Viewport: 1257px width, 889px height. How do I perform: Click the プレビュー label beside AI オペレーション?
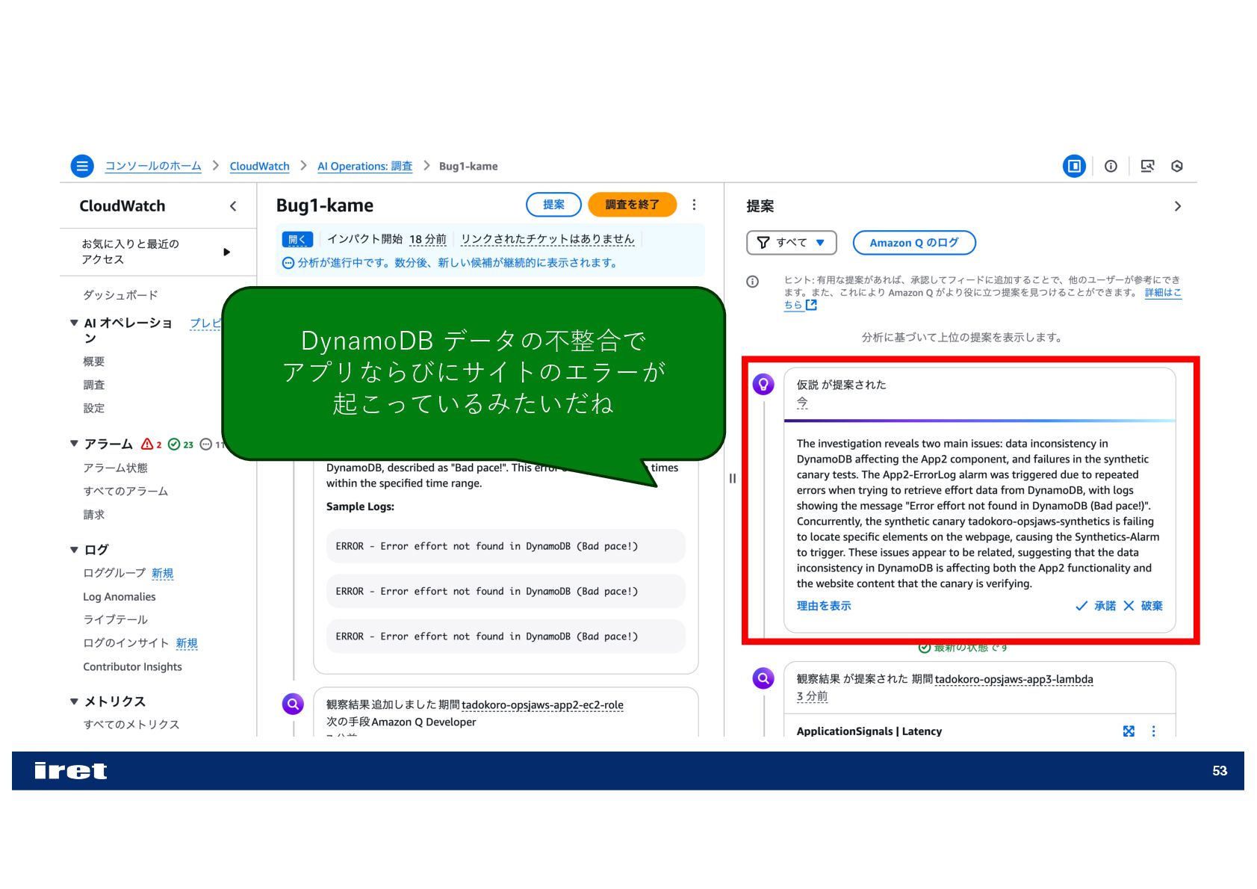[x=206, y=323]
